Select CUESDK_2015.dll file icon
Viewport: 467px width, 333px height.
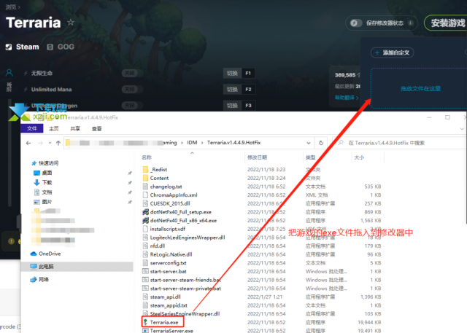145,203
